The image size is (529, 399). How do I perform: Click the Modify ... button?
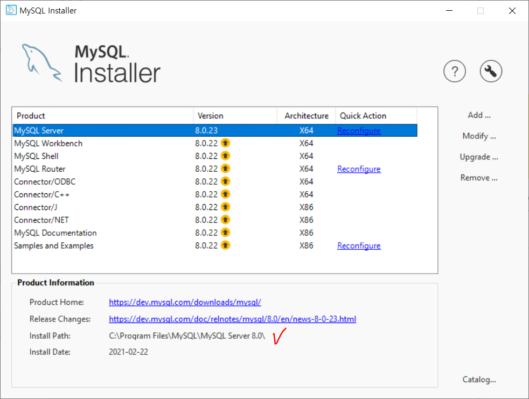pos(479,136)
